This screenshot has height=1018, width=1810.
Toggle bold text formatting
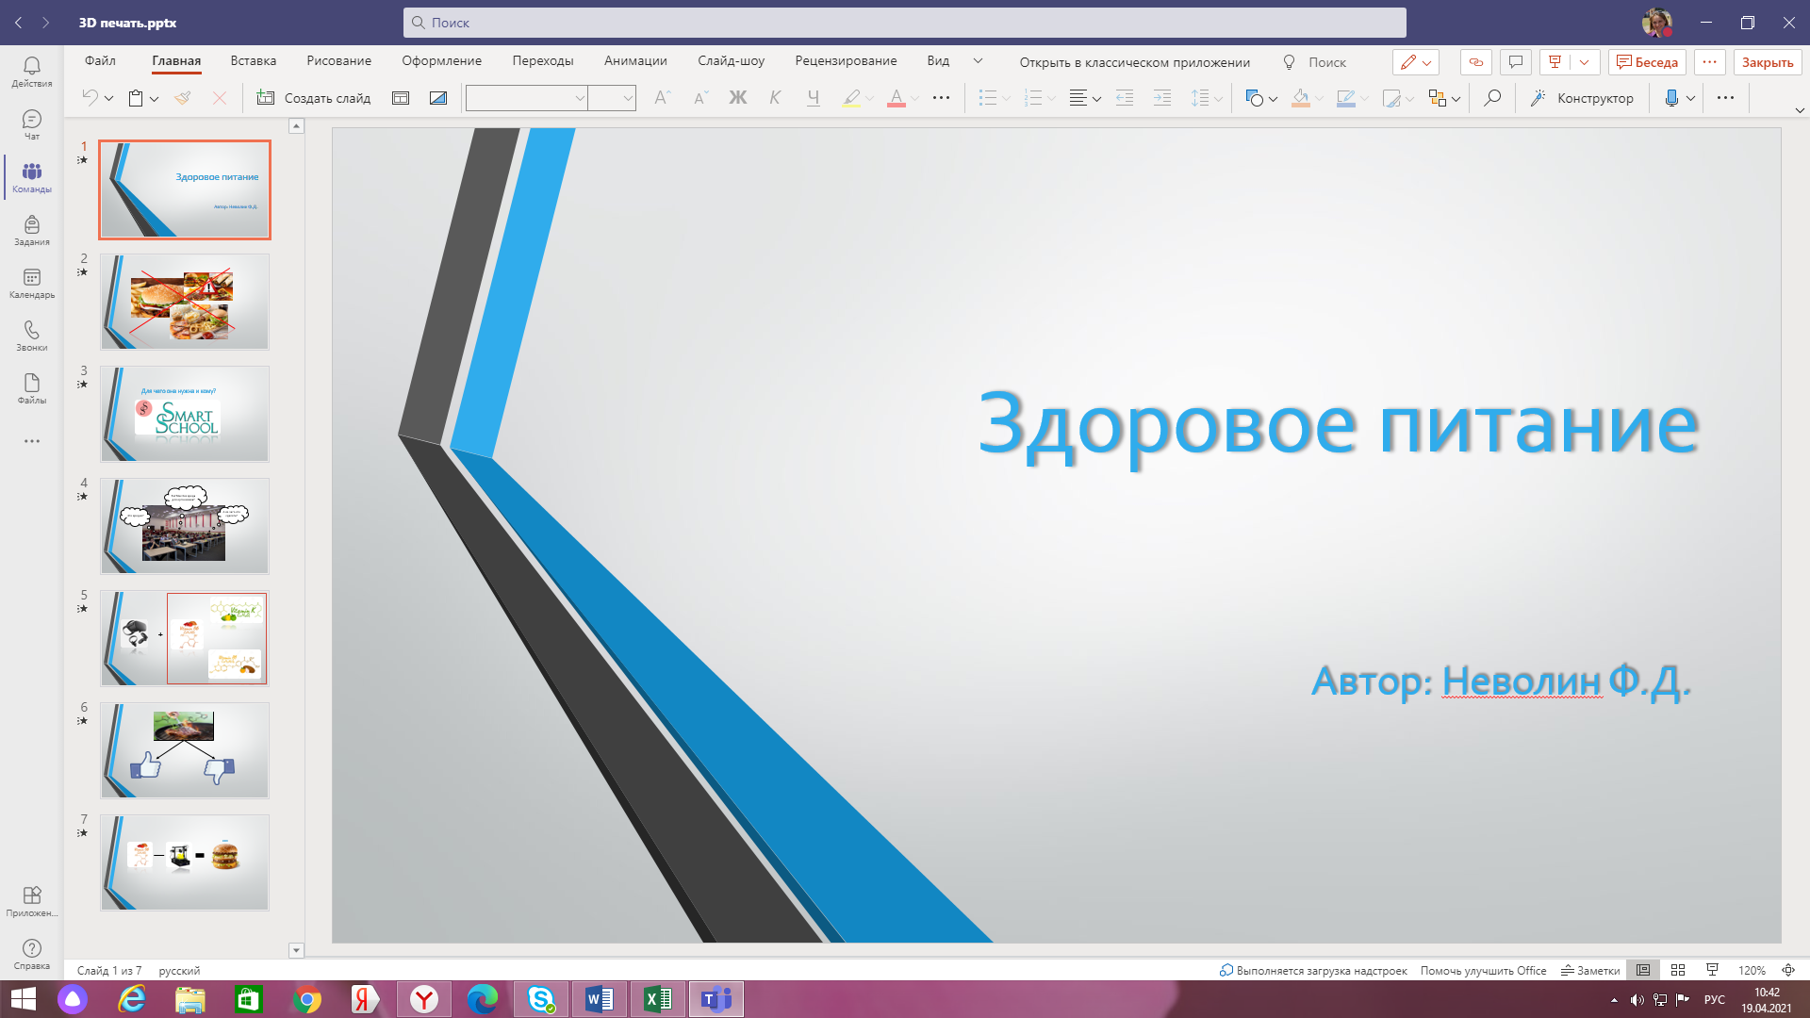737,98
